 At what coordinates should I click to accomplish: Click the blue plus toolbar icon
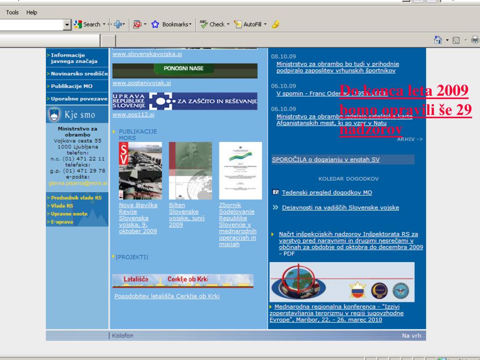[118, 24]
